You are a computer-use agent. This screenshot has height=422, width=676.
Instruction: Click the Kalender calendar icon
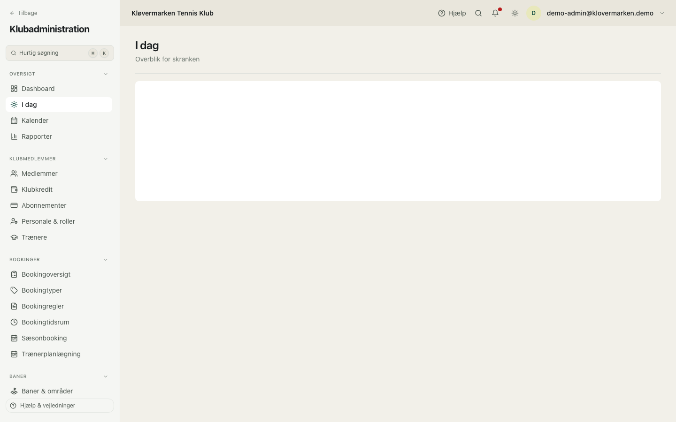pos(14,121)
